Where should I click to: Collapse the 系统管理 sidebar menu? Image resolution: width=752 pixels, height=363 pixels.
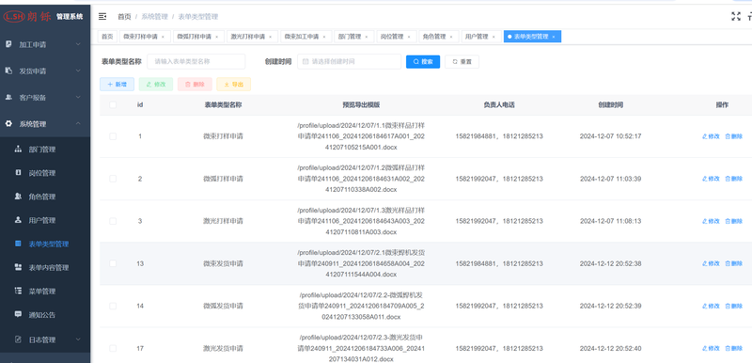(x=45, y=124)
